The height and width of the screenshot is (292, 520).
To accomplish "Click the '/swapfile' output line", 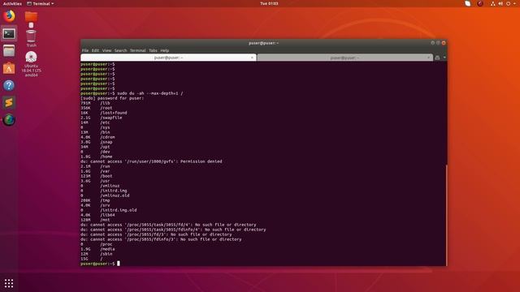I will click(102, 118).
